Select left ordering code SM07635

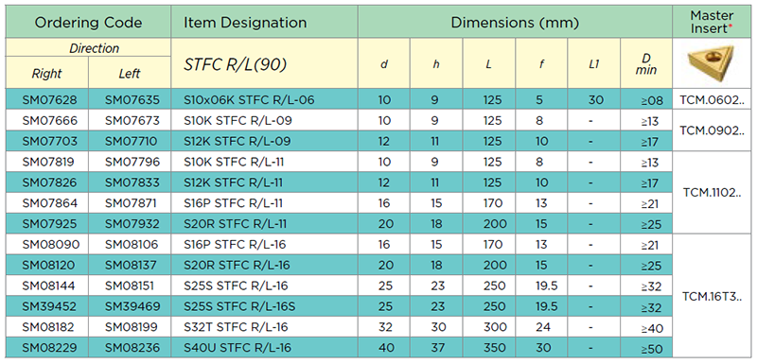tap(130, 100)
